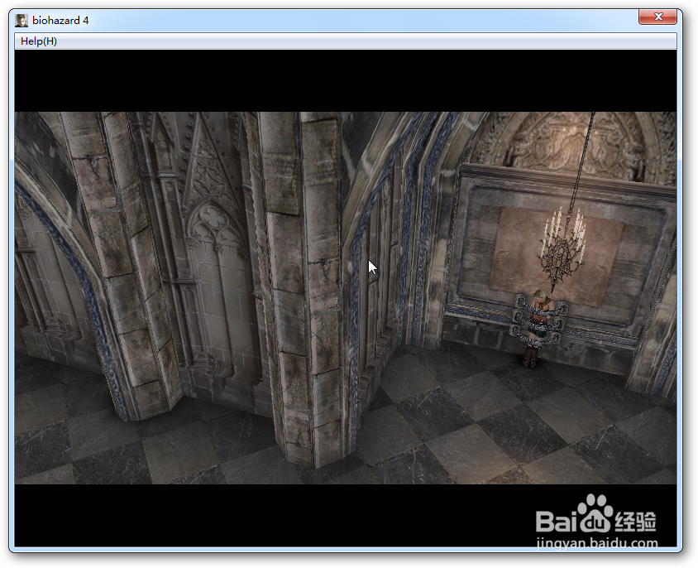Image resolution: width=698 pixels, height=568 pixels.
Task: Click the biohazard 4 window title text
Action: pos(60,21)
